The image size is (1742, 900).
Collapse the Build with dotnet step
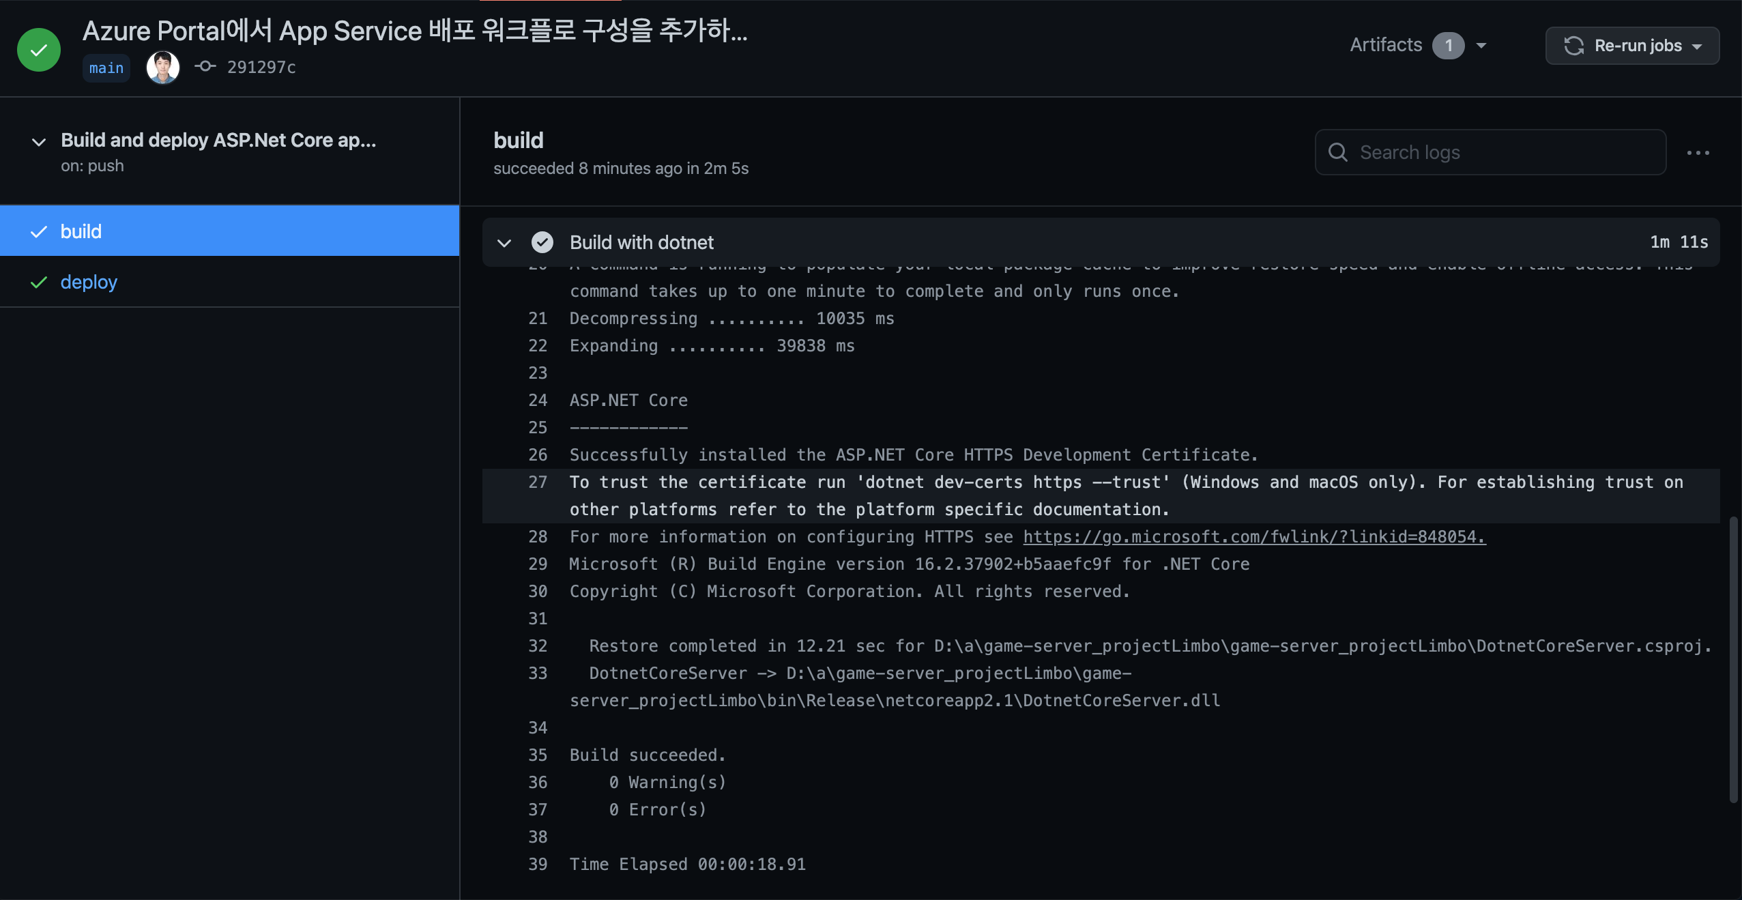coord(504,243)
